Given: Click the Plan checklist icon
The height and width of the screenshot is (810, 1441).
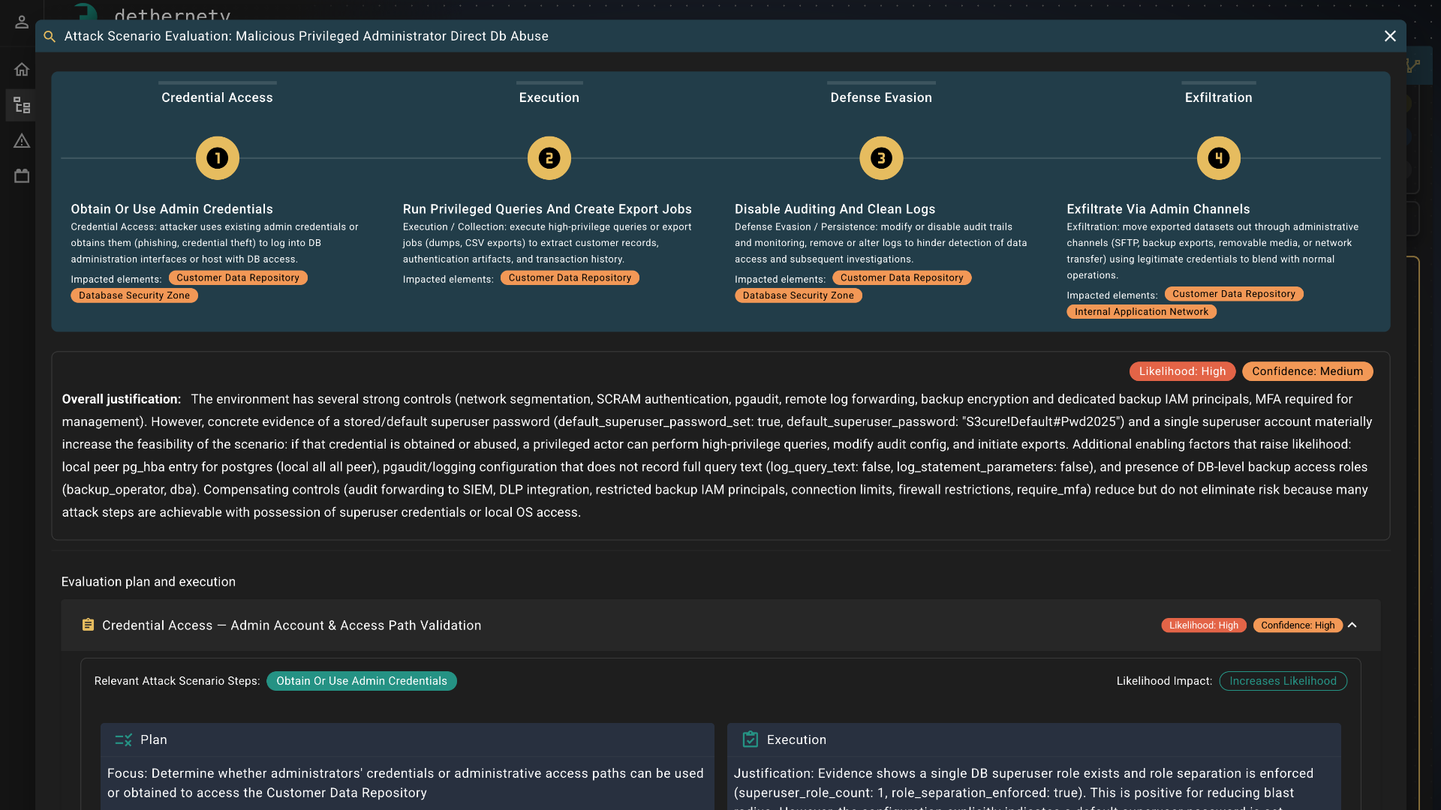Looking at the screenshot, I should [x=123, y=739].
